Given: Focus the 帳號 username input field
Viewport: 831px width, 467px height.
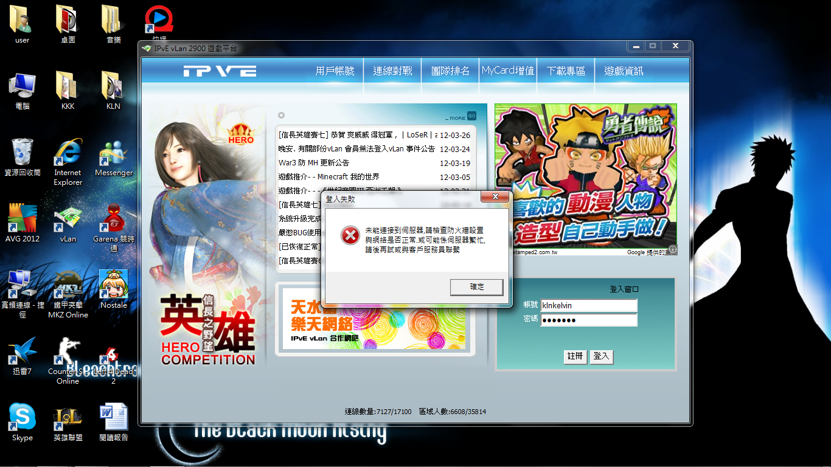Looking at the screenshot, I should click(x=588, y=305).
